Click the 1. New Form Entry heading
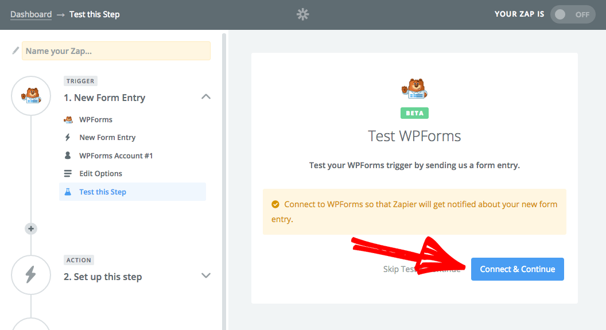The image size is (606, 330). 104,98
